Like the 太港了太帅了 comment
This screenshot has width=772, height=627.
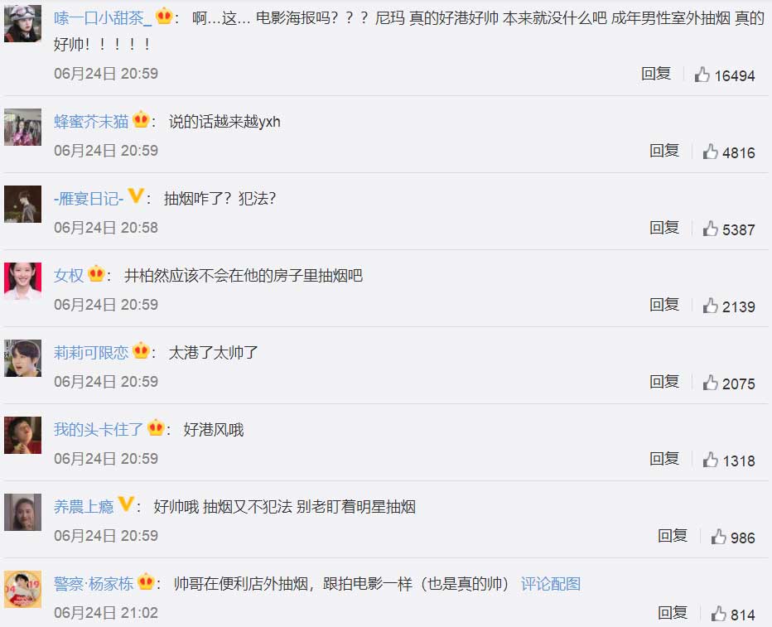click(x=710, y=383)
